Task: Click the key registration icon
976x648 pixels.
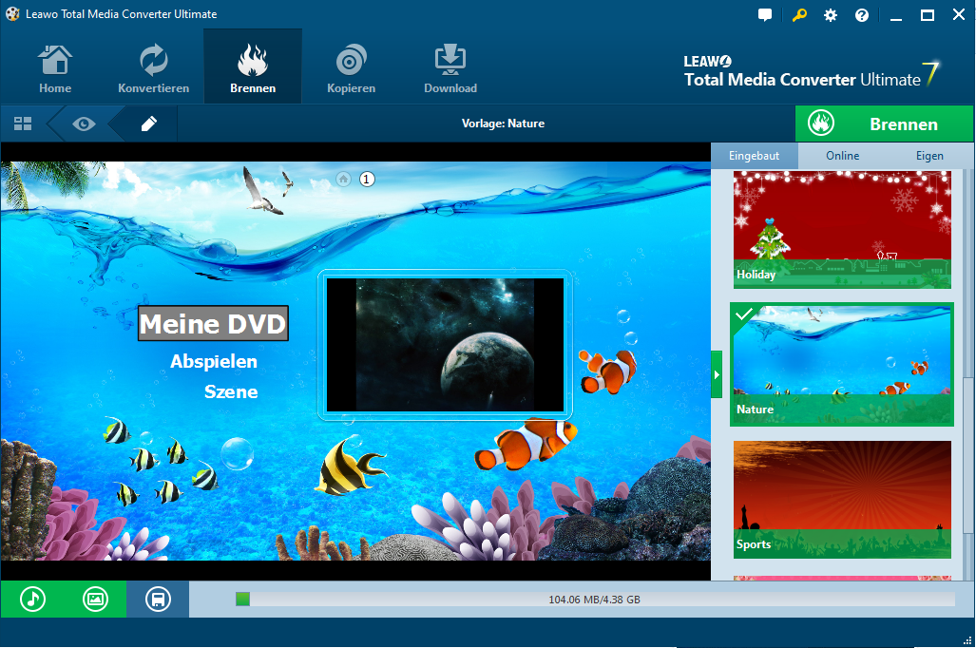Action: tap(799, 15)
